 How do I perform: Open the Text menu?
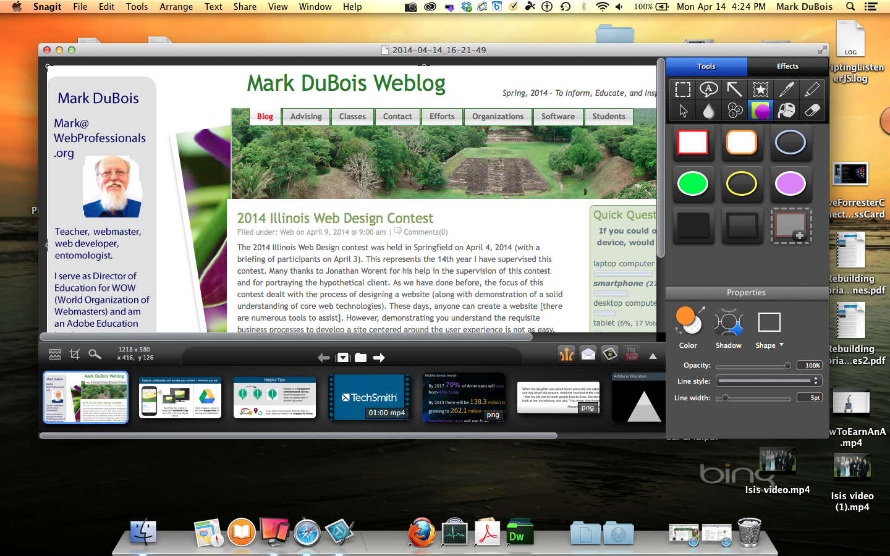(x=213, y=7)
